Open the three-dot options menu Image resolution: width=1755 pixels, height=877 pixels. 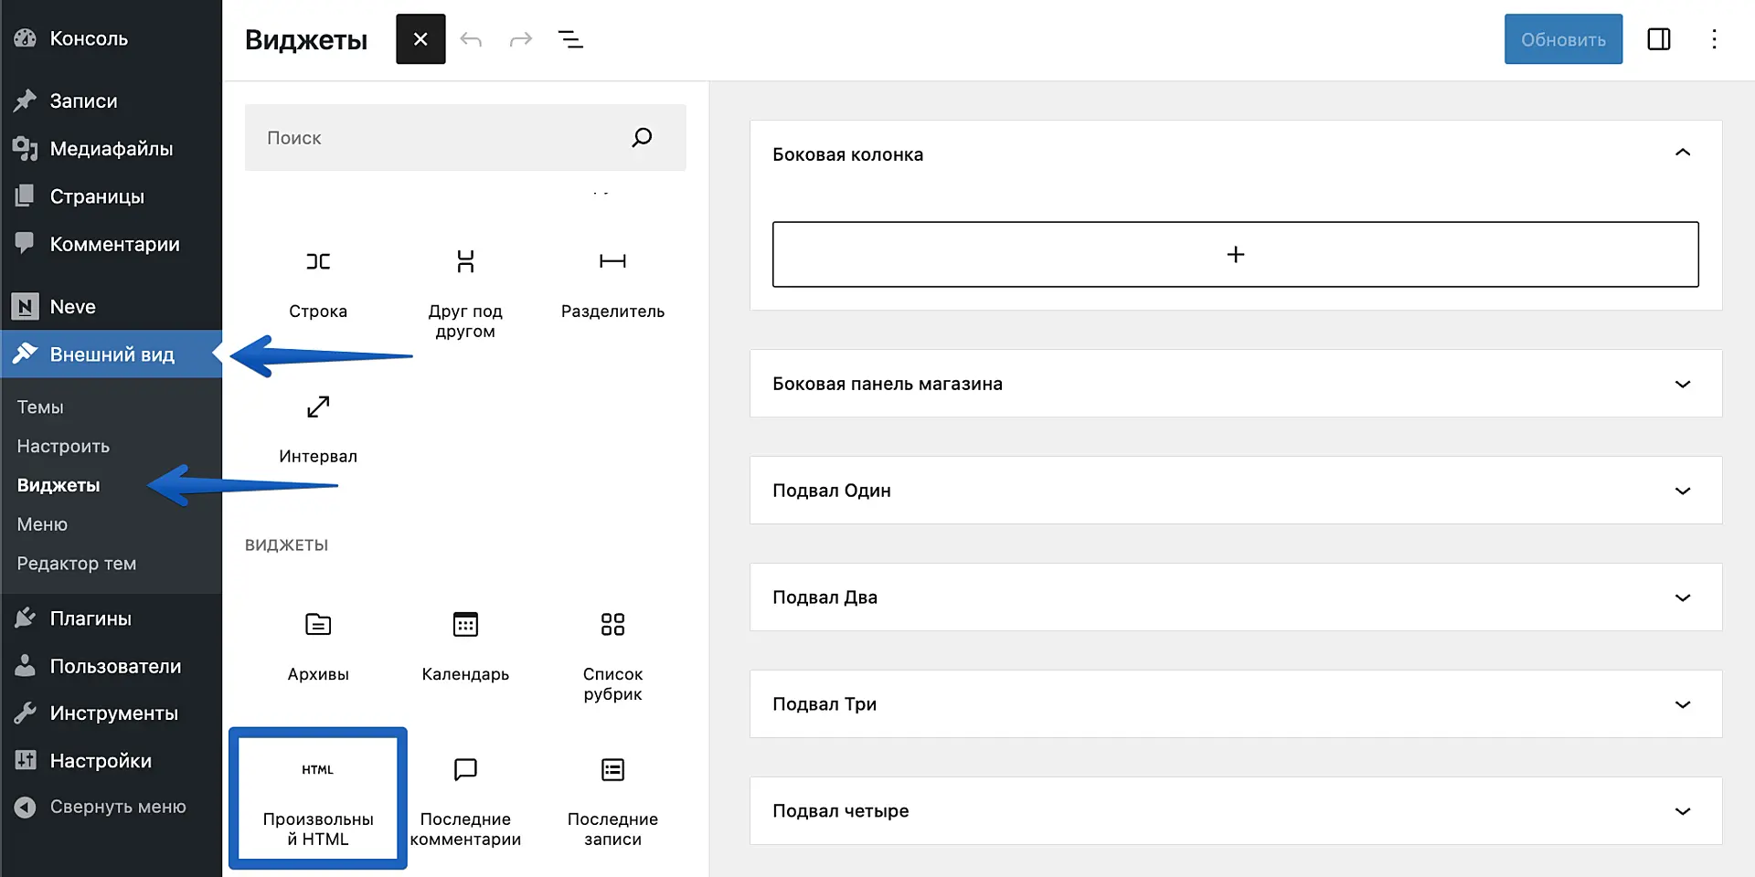tap(1714, 39)
